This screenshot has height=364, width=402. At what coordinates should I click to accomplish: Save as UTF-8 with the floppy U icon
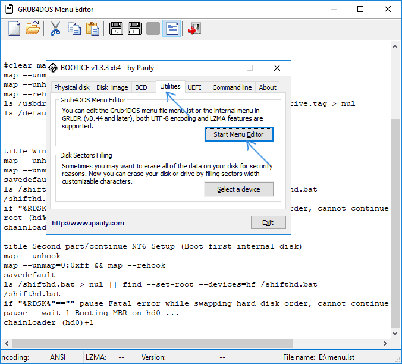click(x=134, y=28)
